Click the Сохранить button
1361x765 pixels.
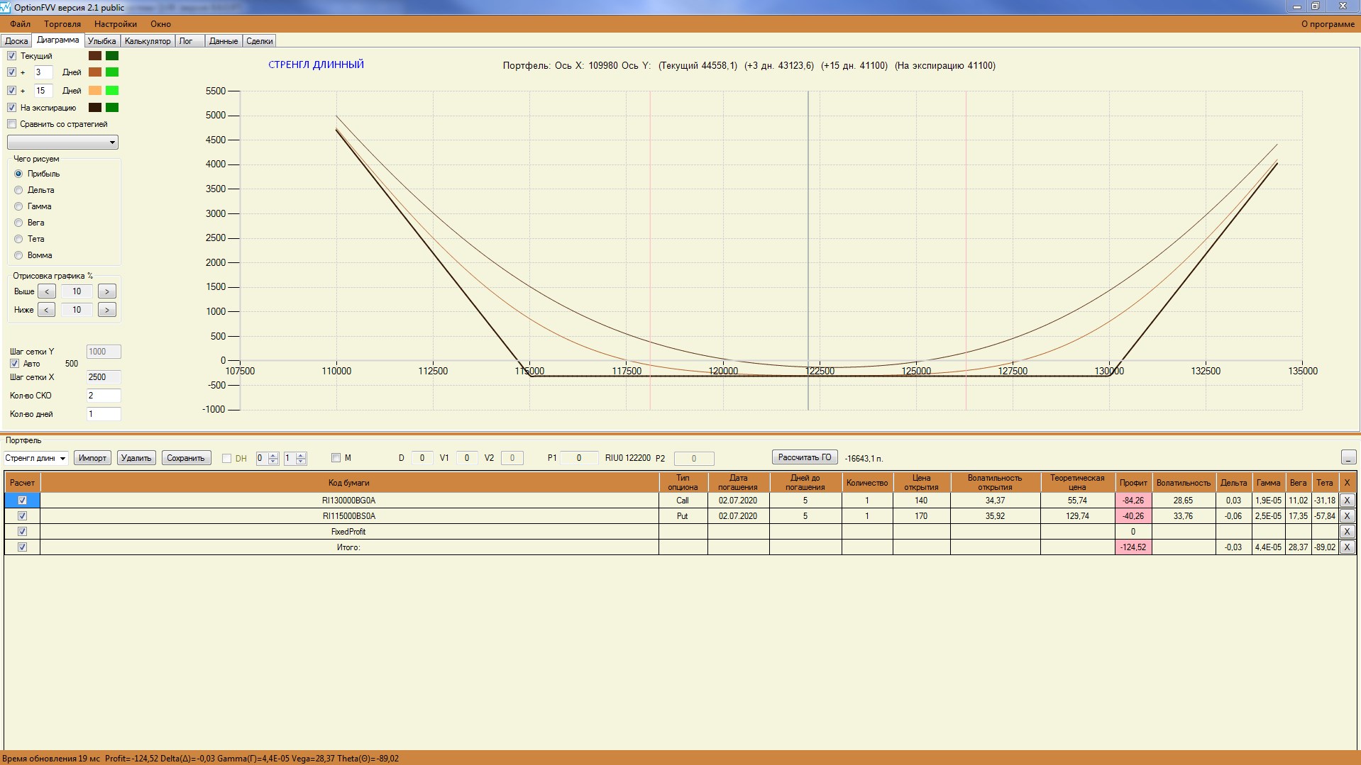point(186,458)
